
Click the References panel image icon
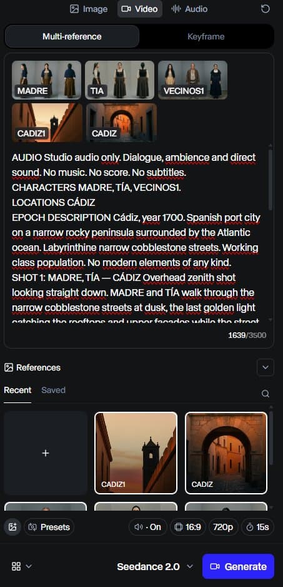[x=9, y=367]
